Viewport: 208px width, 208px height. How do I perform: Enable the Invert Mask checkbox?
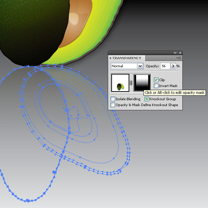[156, 86]
